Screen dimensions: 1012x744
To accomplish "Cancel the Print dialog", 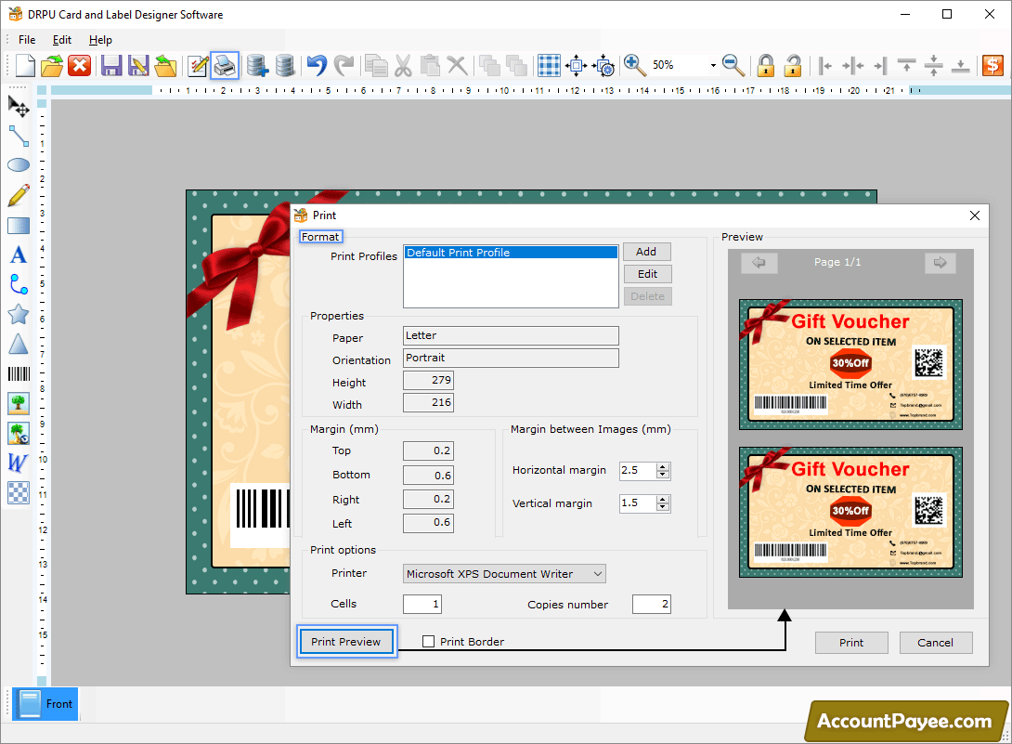I will pyautogui.click(x=936, y=643).
